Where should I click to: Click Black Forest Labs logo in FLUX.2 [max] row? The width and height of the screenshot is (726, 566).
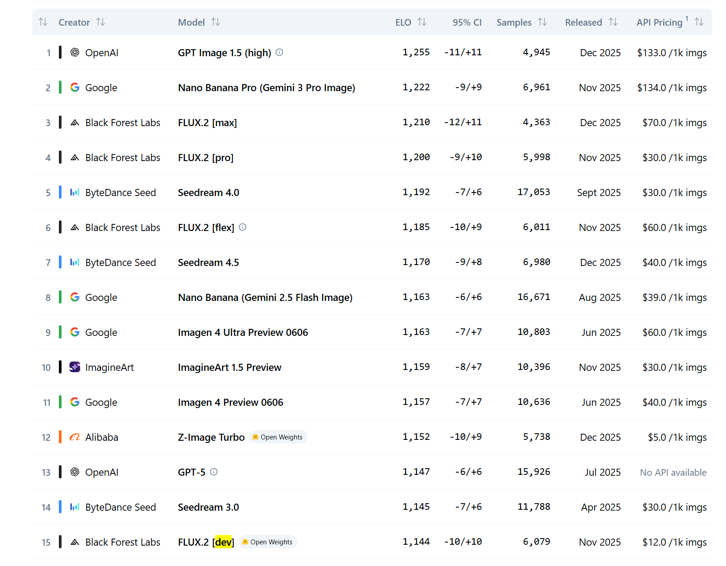75,122
